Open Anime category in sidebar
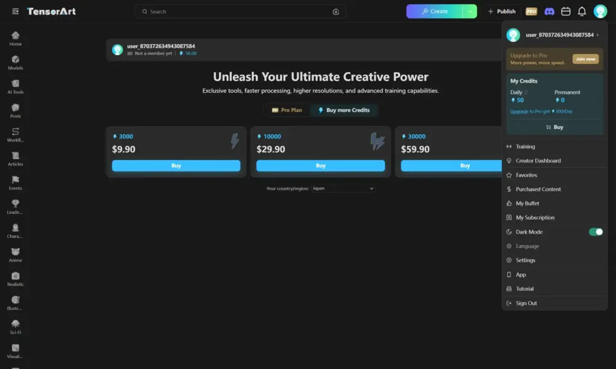Viewport: 616px width, 369px height. click(15, 255)
